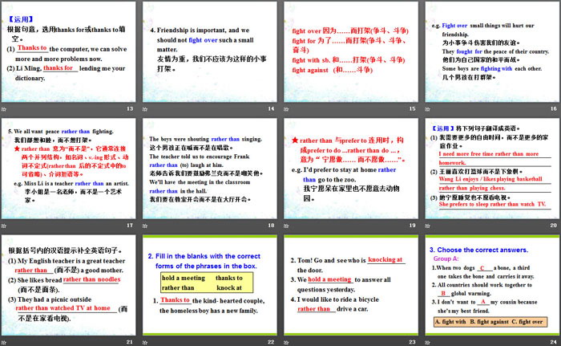
Task: Click slide number label 24
Action: tap(554, 342)
